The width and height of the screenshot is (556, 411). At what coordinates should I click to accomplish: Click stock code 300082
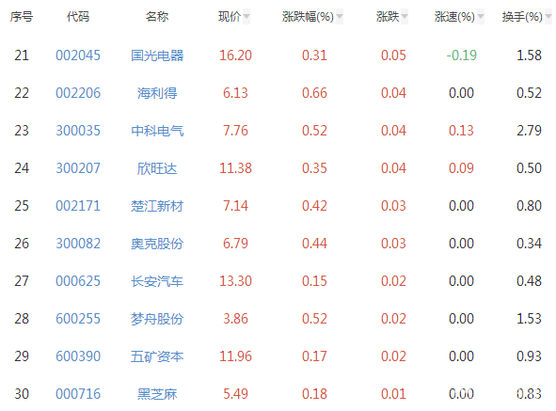pyautogui.click(x=78, y=244)
